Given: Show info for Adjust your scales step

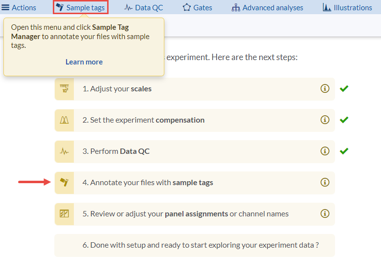Looking at the screenshot, I should tap(324, 89).
